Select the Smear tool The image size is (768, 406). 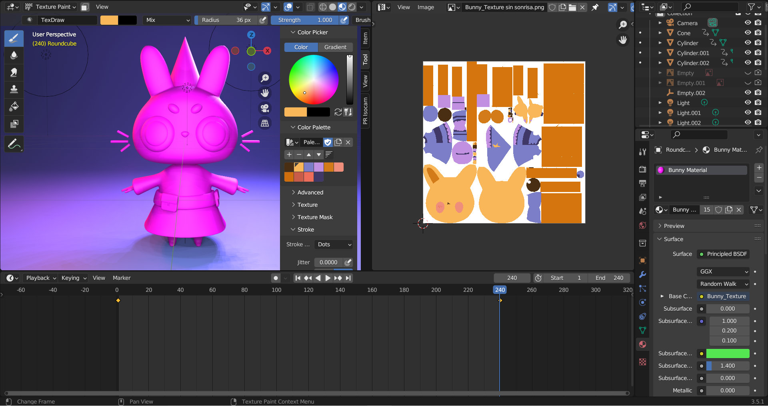pos(14,72)
